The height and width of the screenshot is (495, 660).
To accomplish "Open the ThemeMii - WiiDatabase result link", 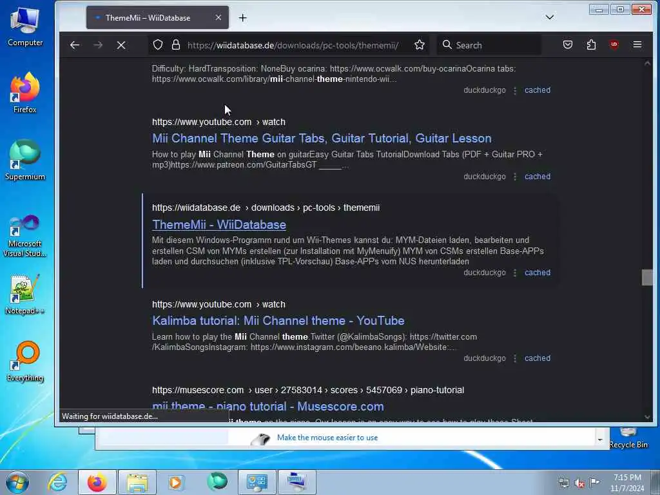I will (x=219, y=224).
